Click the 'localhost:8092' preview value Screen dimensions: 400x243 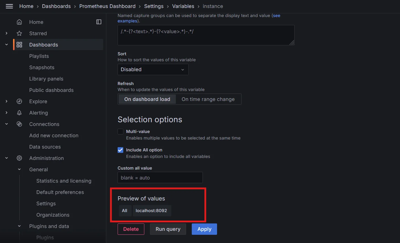(151, 211)
